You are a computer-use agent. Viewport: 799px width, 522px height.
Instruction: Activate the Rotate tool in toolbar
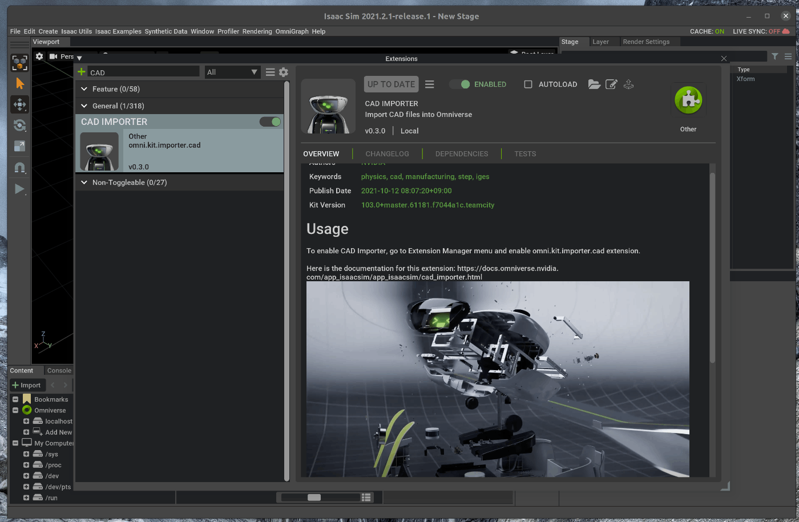[20, 126]
